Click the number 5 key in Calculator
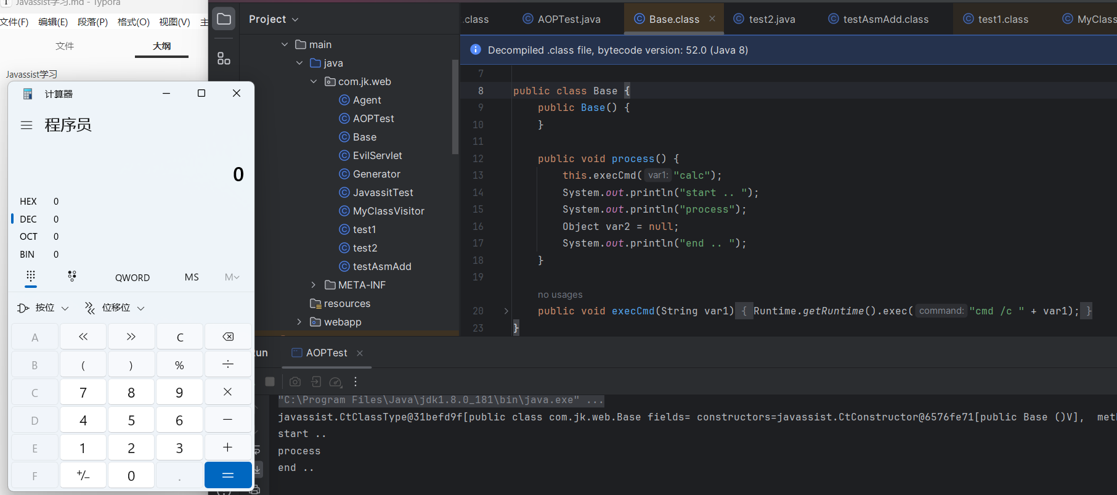Image resolution: width=1117 pixels, height=495 pixels. pyautogui.click(x=131, y=420)
